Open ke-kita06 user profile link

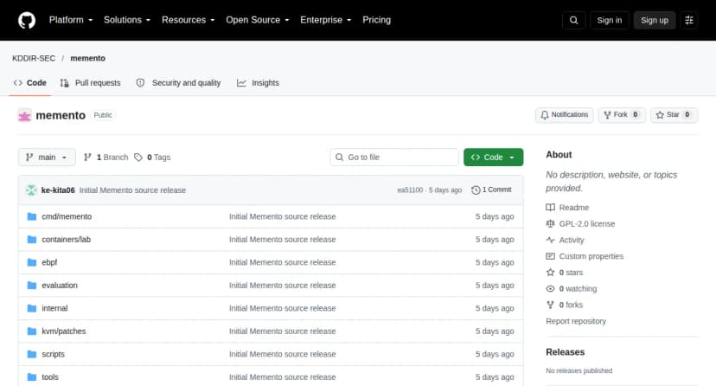pyautogui.click(x=58, y=190)
